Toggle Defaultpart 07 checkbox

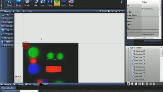pyautogui.click(x=133, y=70)
